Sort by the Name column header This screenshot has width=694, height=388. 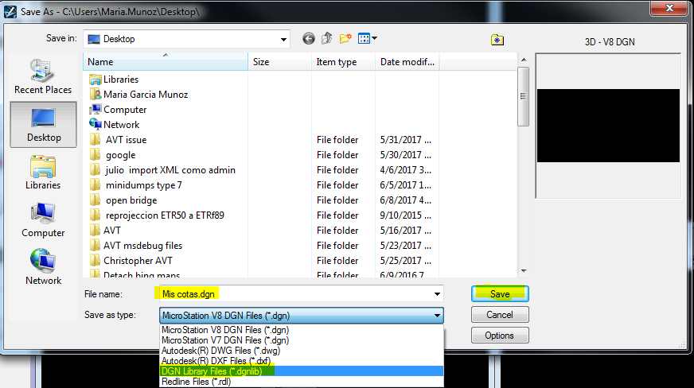coord(166,62)
